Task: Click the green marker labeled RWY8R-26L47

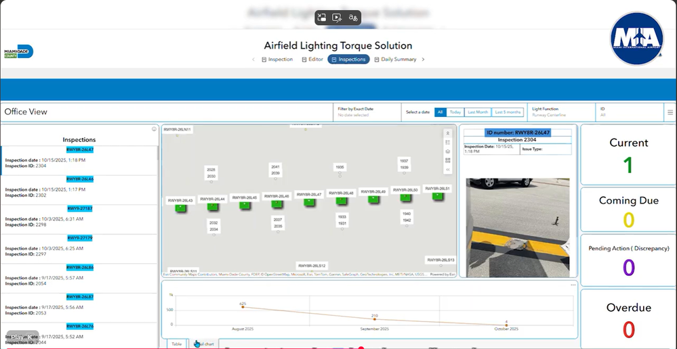Action: [x=309, y=202]
